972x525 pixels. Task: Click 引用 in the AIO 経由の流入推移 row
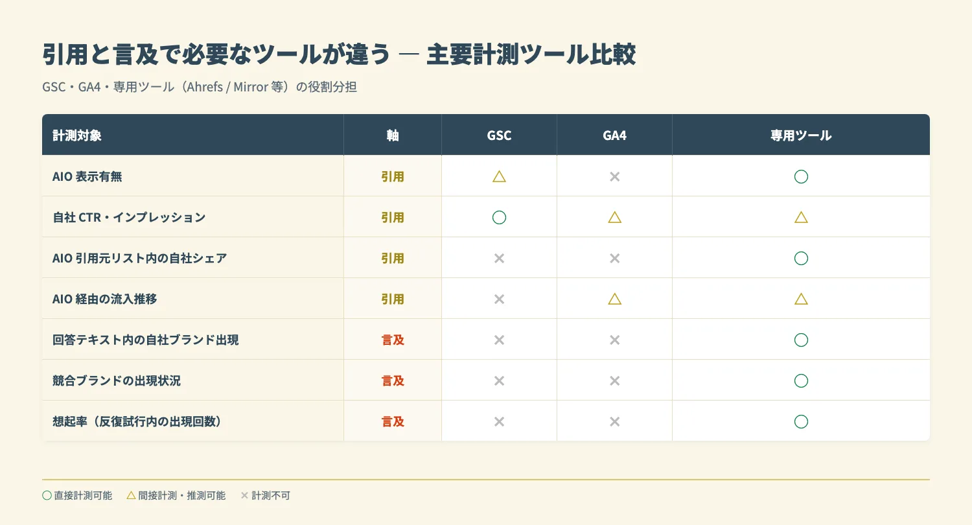point(393,299)
